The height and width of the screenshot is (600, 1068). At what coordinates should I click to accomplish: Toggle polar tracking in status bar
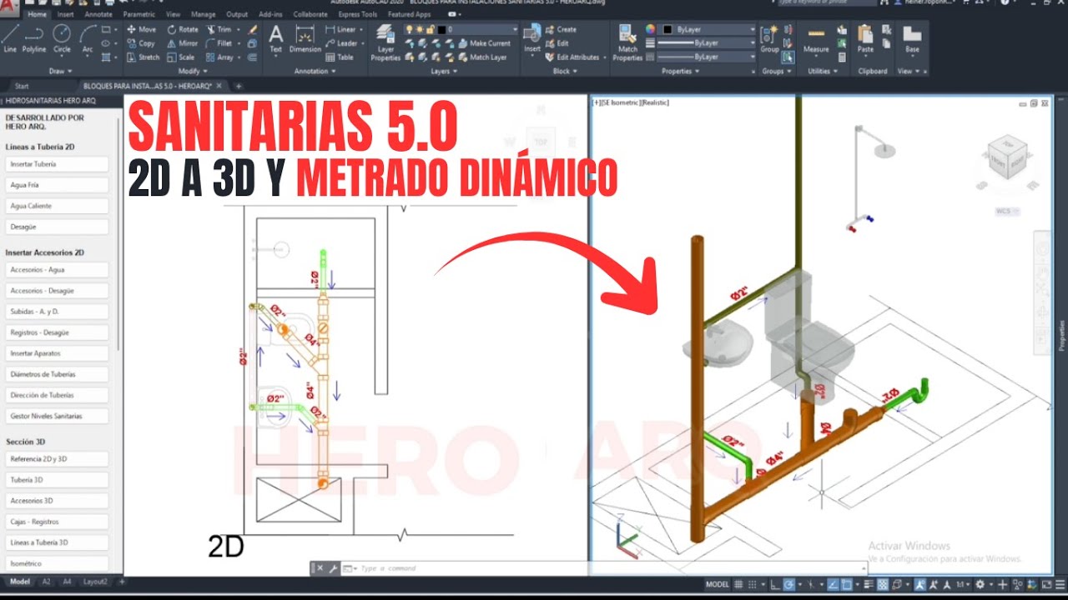[790, 584]
